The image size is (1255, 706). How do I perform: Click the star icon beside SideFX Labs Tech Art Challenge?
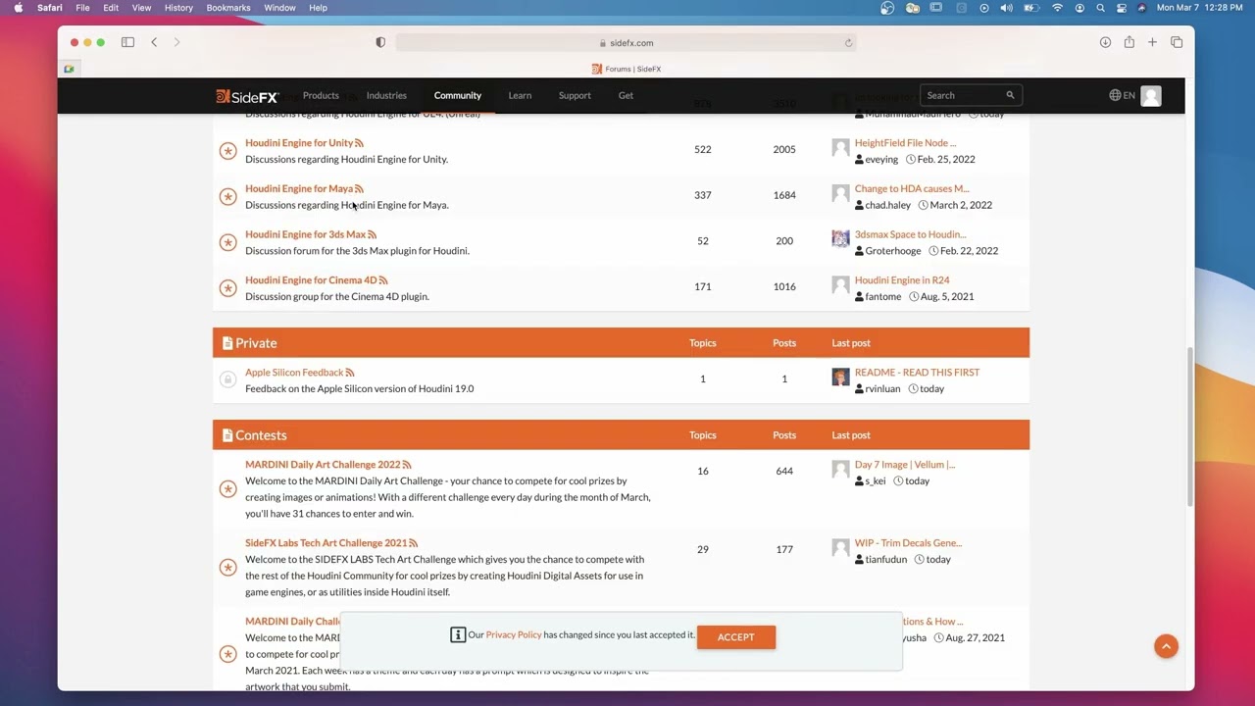(227, 568)
